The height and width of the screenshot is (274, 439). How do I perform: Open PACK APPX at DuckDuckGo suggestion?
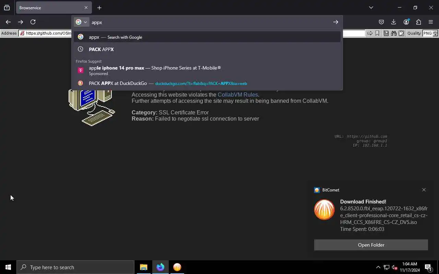[x=207, y=83]
